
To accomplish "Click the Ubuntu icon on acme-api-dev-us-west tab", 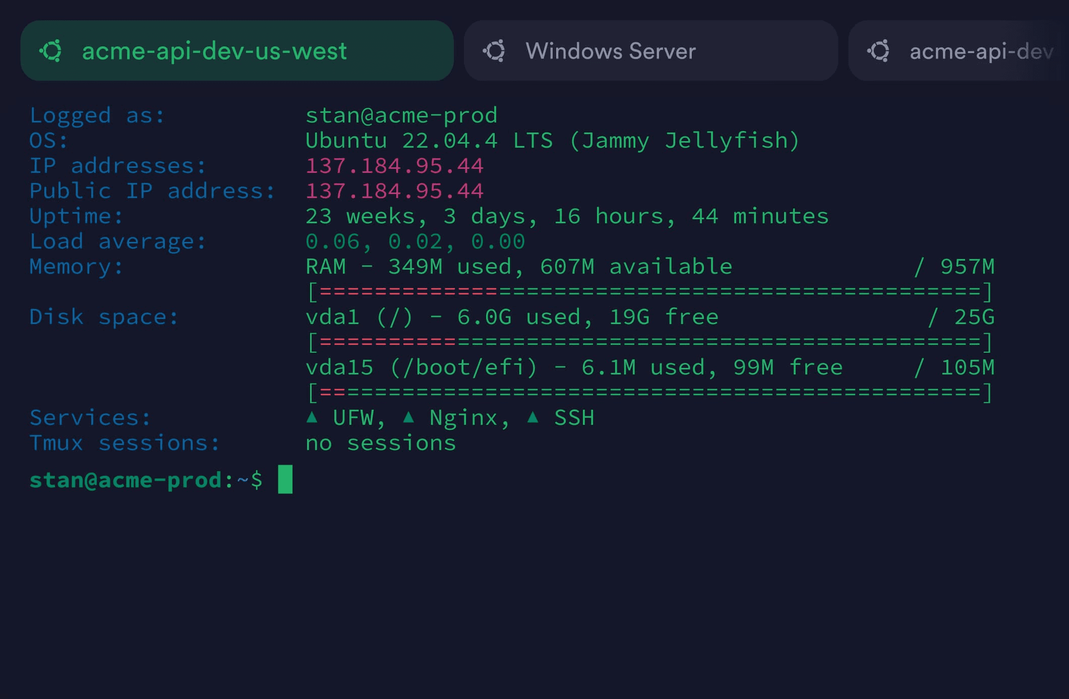I will click(51, 50).
